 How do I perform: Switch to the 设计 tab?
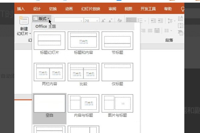pos(37,9)
